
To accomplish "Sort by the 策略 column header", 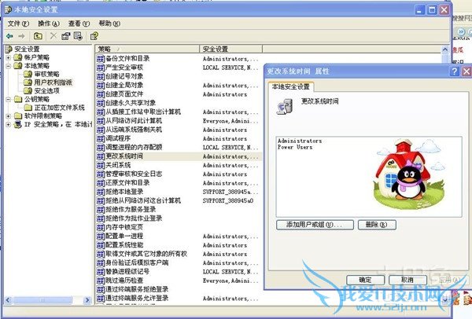I will 148,49.
